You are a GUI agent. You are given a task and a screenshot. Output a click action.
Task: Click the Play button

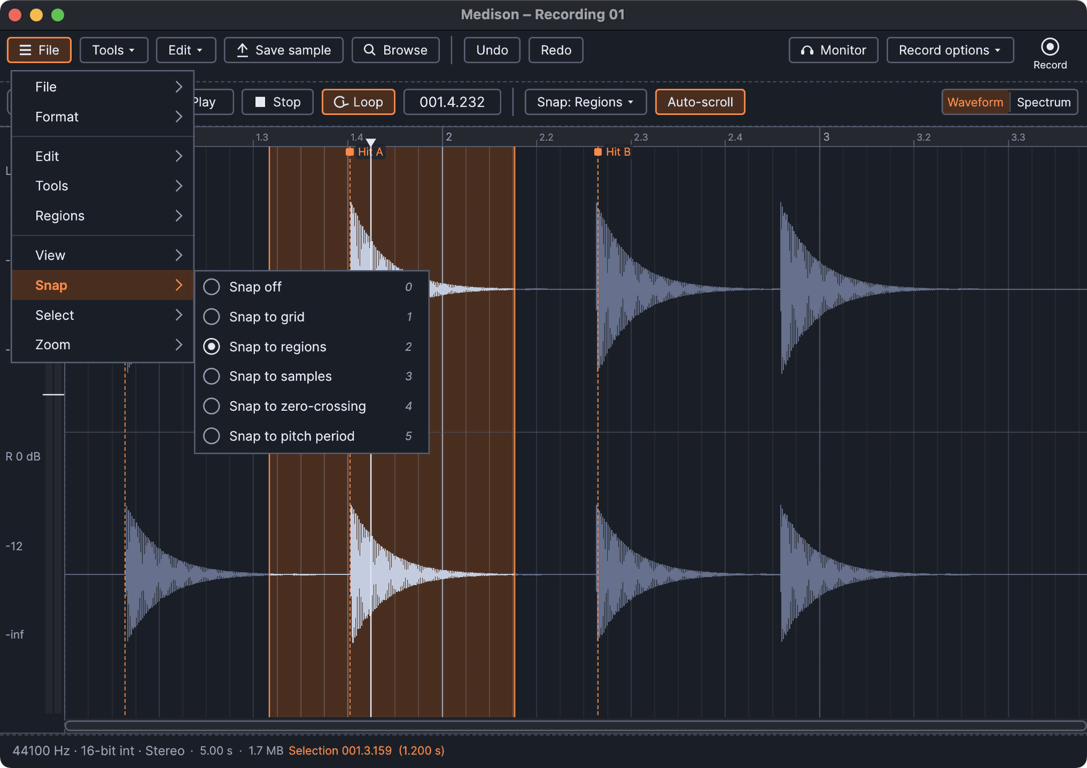click(213, 102)
